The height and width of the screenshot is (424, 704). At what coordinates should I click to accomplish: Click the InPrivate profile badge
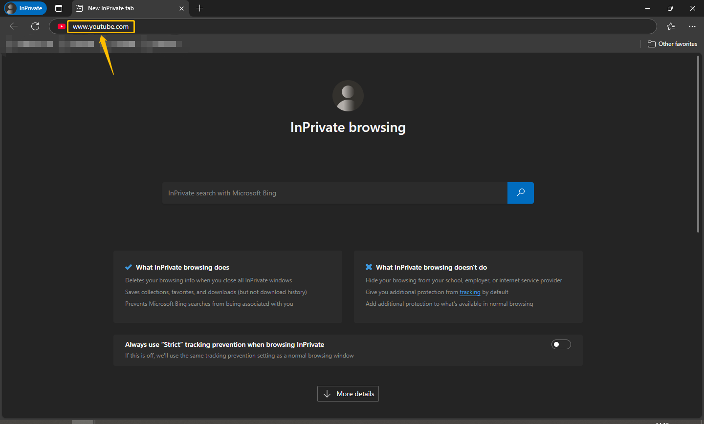click(x=25, y=8)
